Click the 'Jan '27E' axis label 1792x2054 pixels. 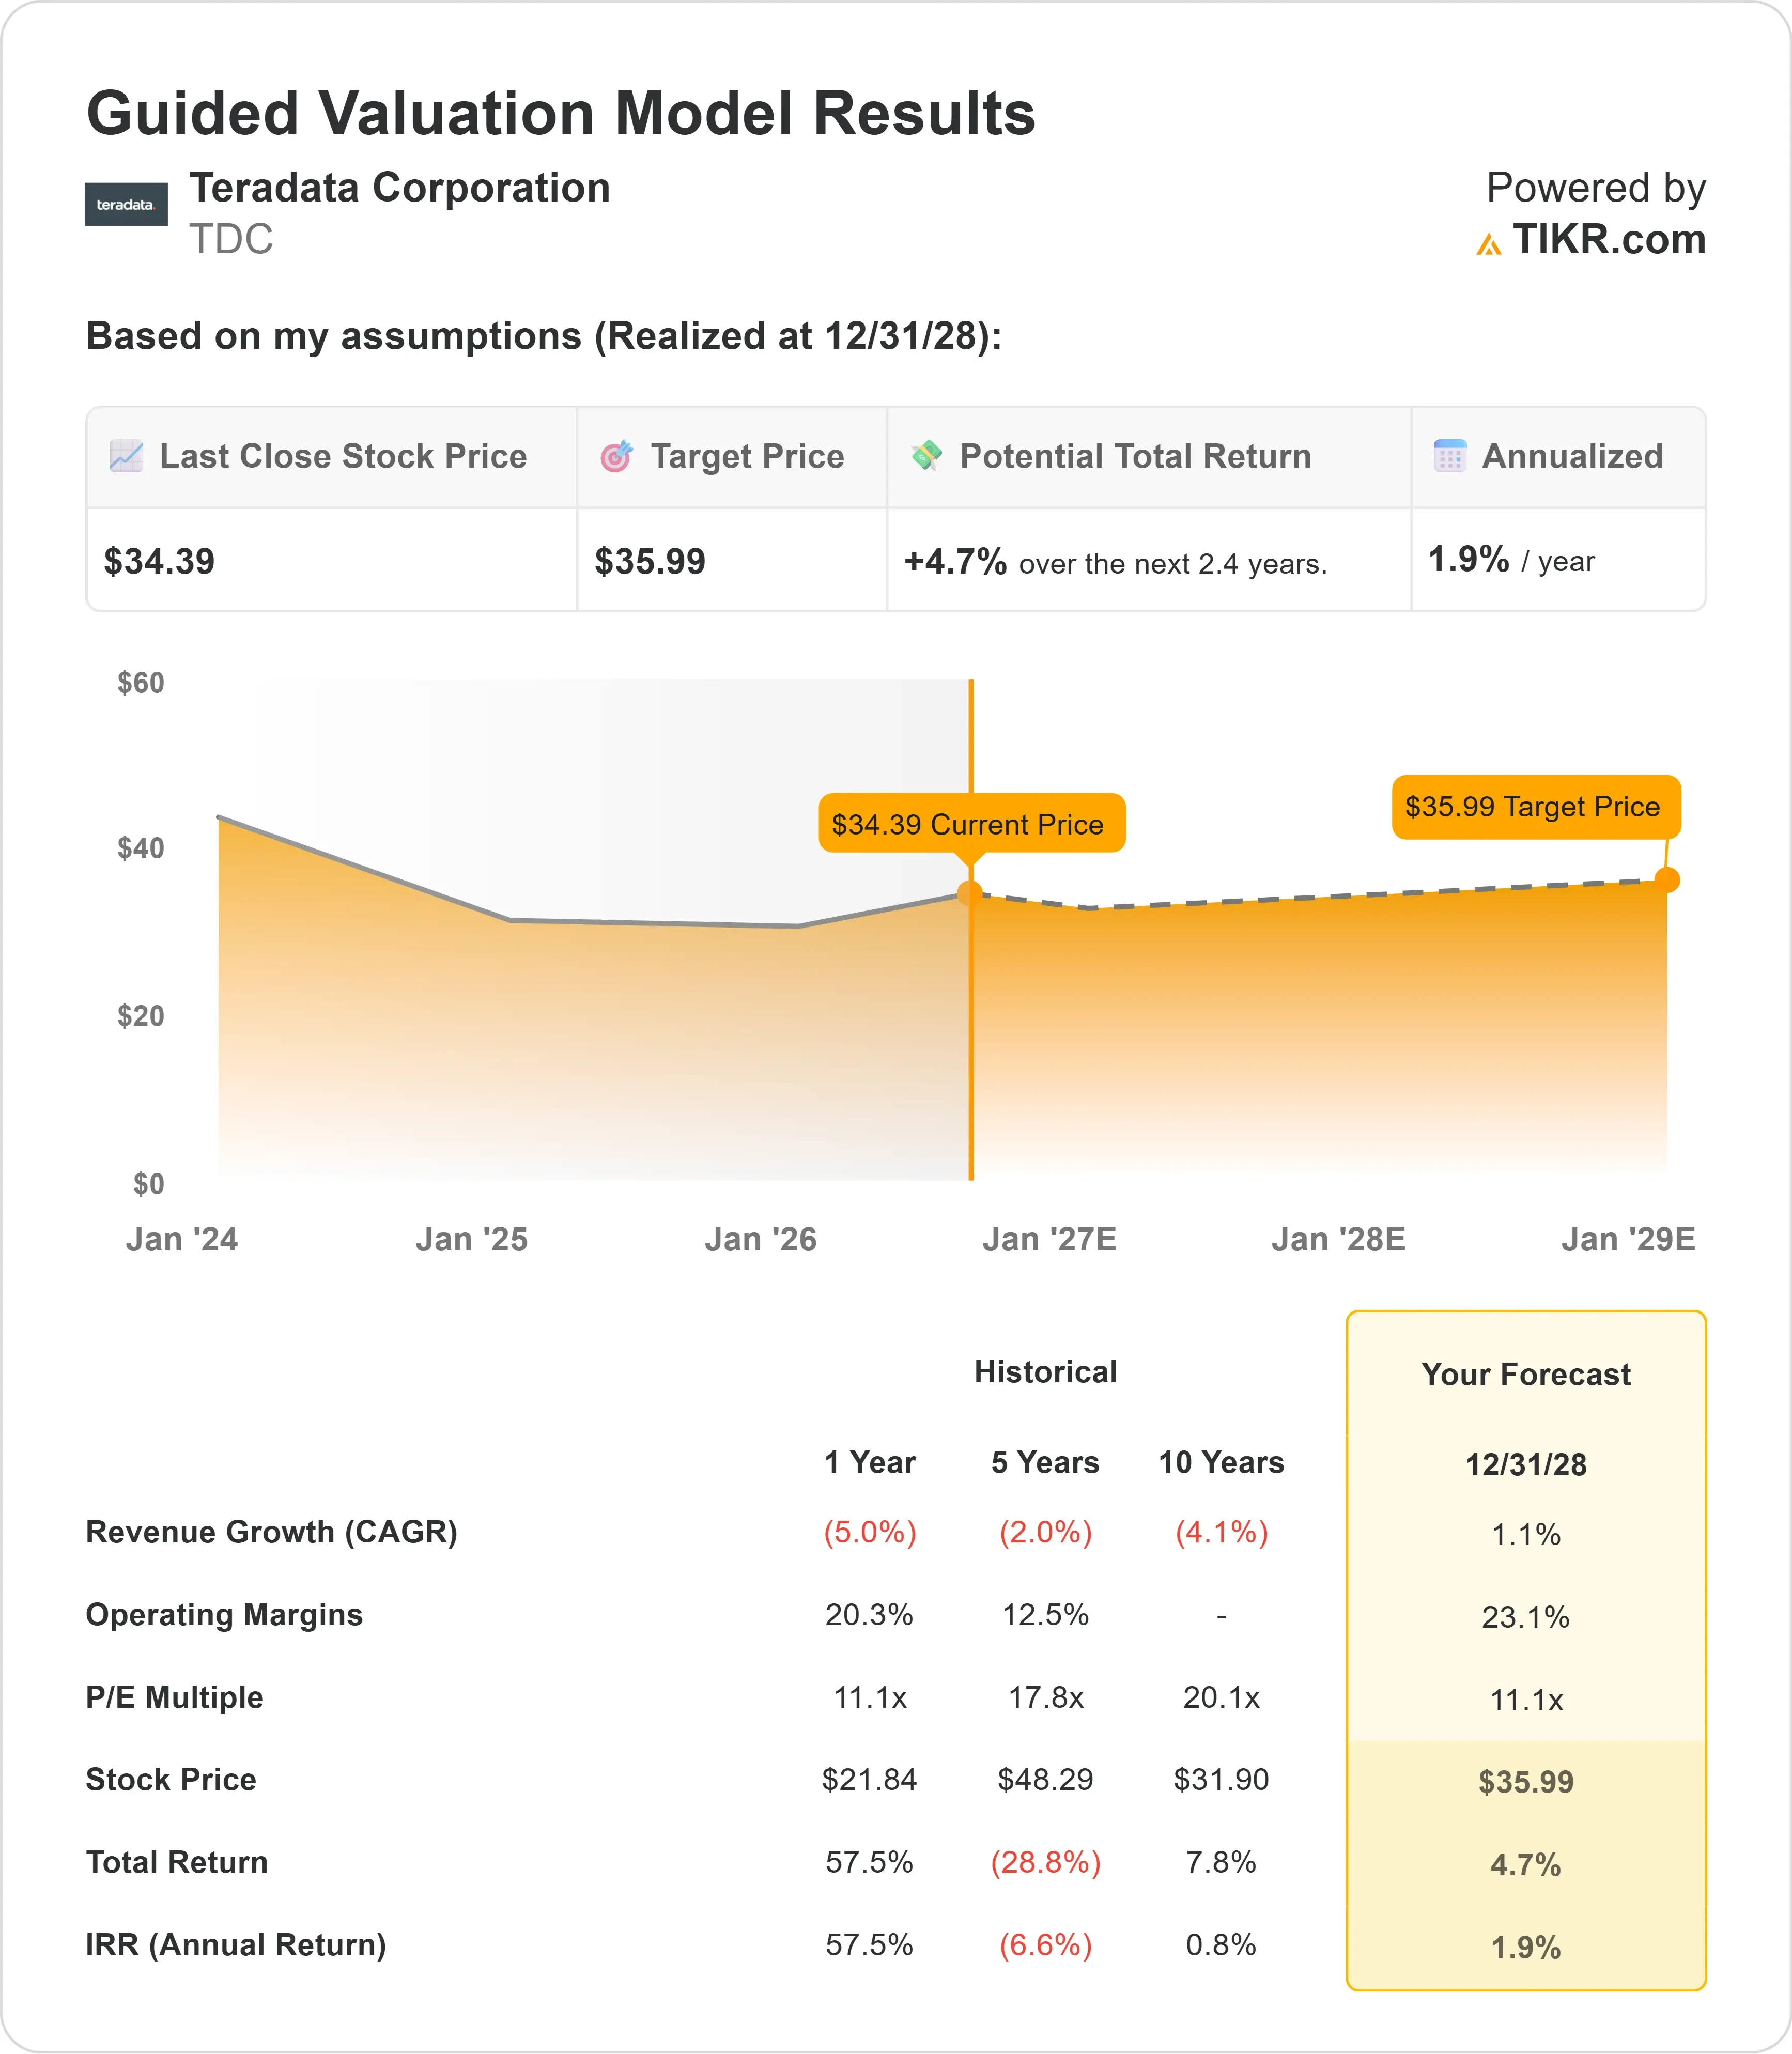(x=1049, y=1240)
